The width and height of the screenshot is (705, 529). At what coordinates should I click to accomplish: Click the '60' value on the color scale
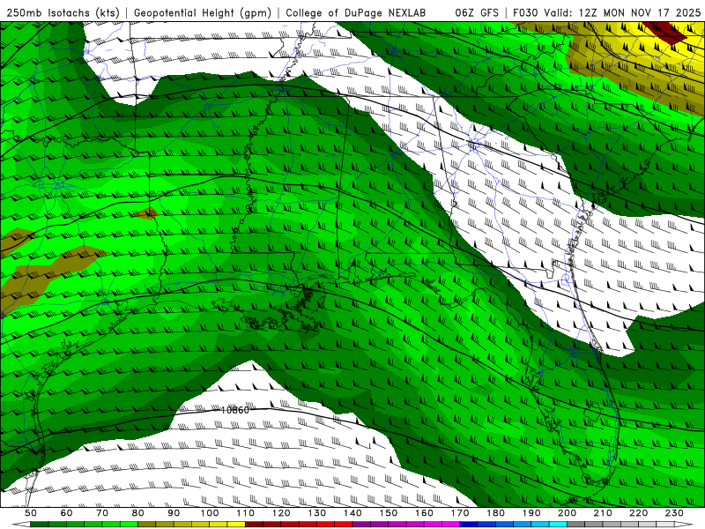point(66,513)
